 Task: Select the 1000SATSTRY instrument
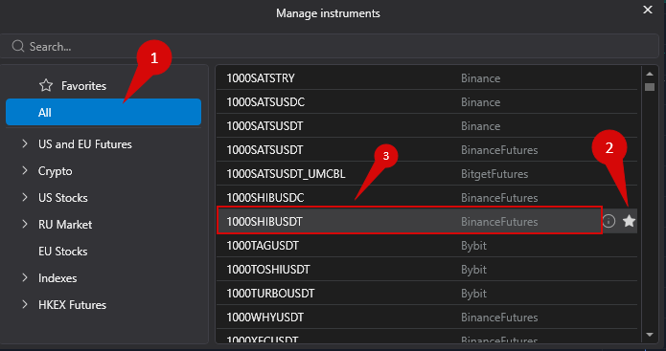pyautogui.click(x=426, y=78)
